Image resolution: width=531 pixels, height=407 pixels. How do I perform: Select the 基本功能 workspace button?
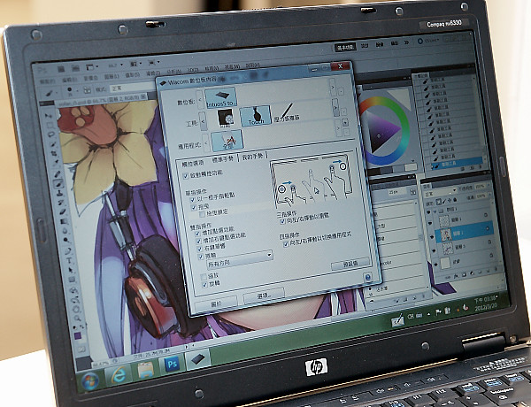pyautogui.click(x=345, y=47)
